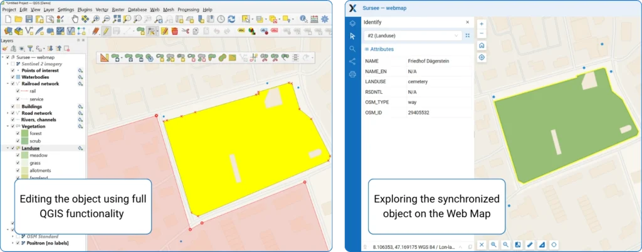Click the Refresh map icon in toolbar

233,19
